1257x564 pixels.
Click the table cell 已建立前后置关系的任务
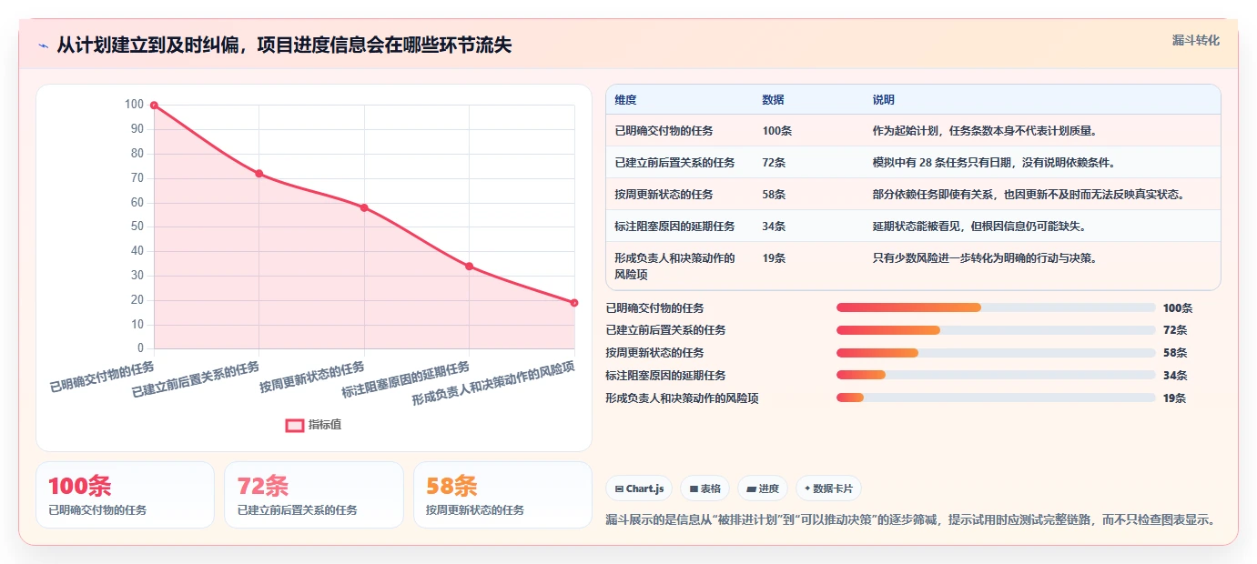(x=674, y=163)
